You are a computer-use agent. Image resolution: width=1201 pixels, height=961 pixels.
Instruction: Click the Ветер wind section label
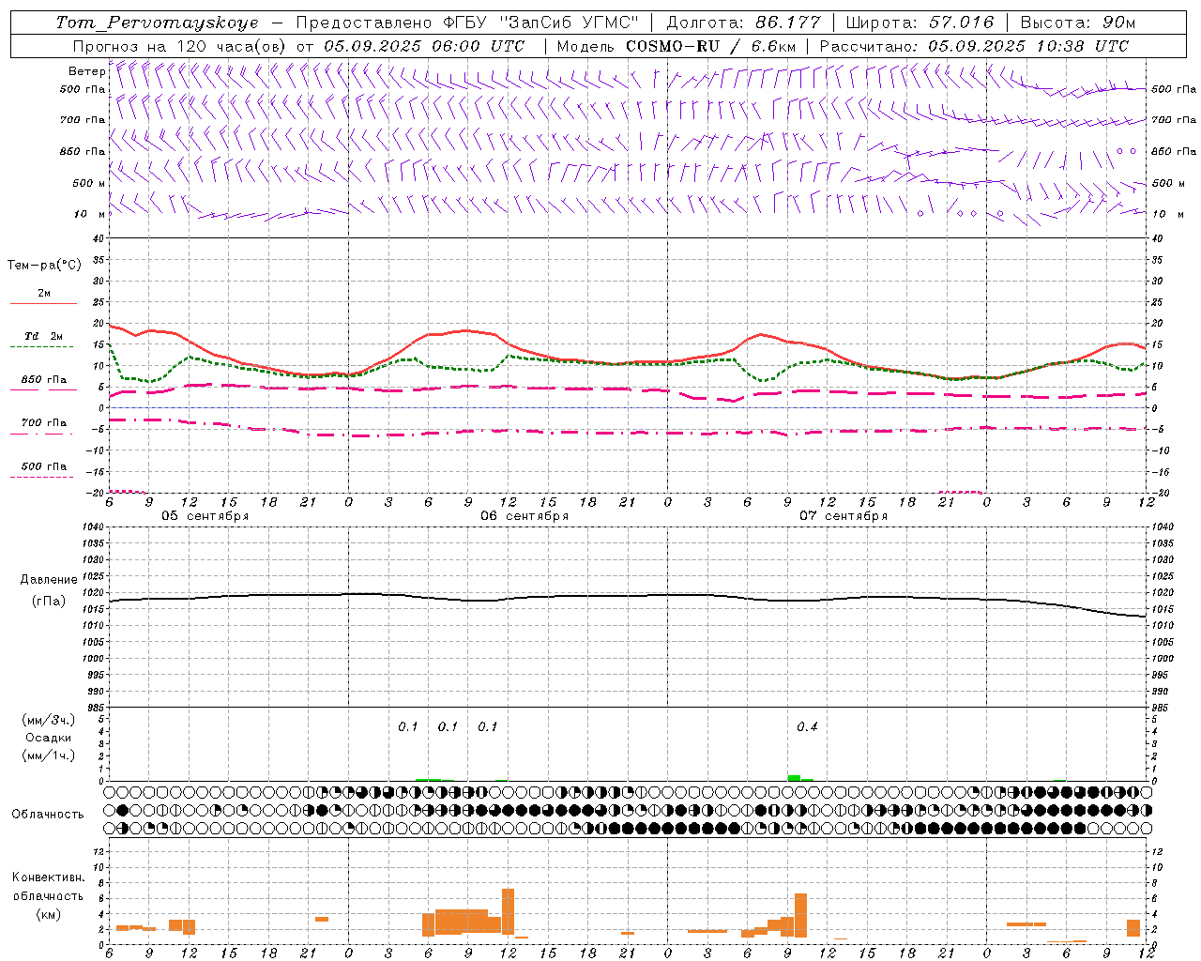(86, 71)
